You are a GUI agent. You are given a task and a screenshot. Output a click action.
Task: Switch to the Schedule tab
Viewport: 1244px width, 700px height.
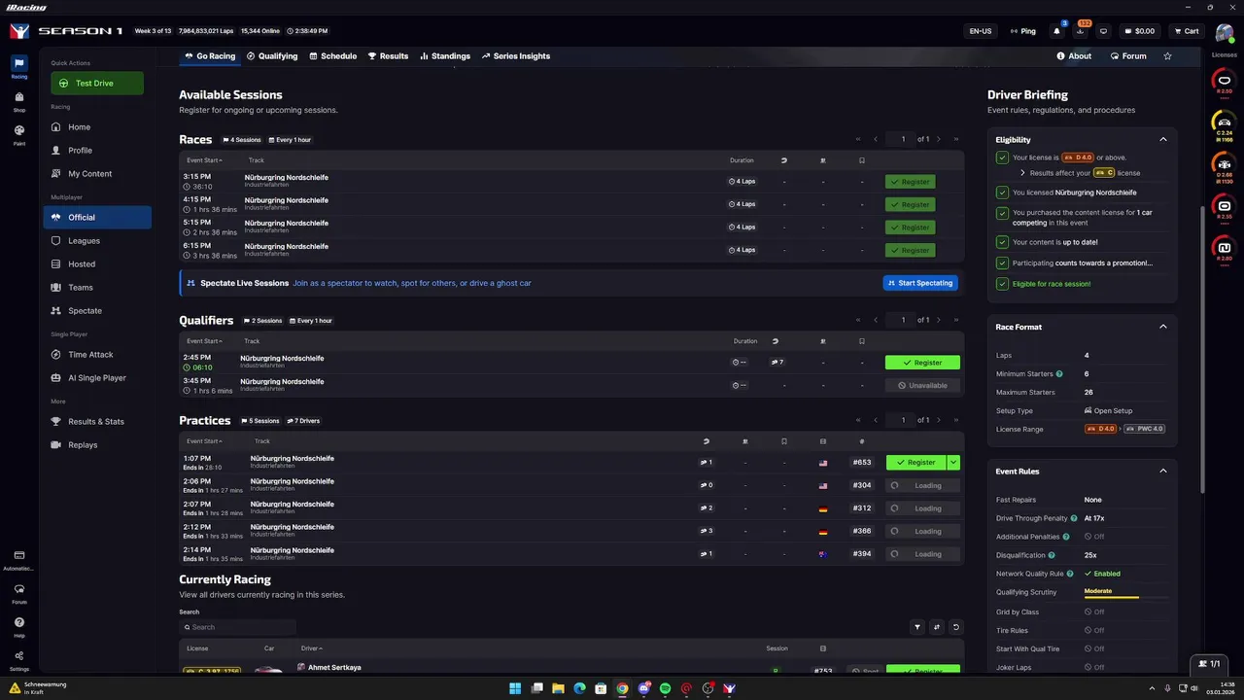pos(332,56)
